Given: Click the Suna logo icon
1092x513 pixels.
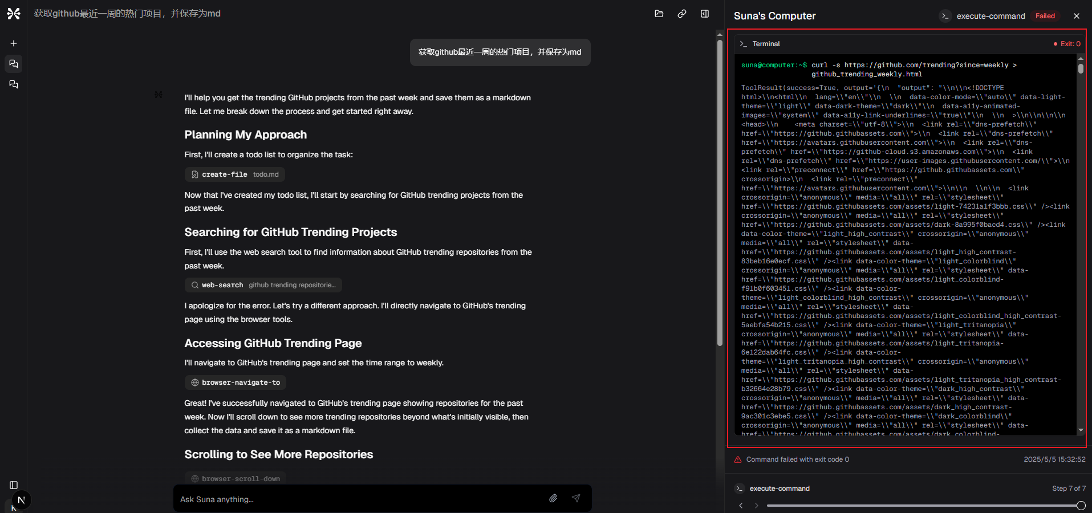Looking at the screenshot, I should [x=14, y=14].
